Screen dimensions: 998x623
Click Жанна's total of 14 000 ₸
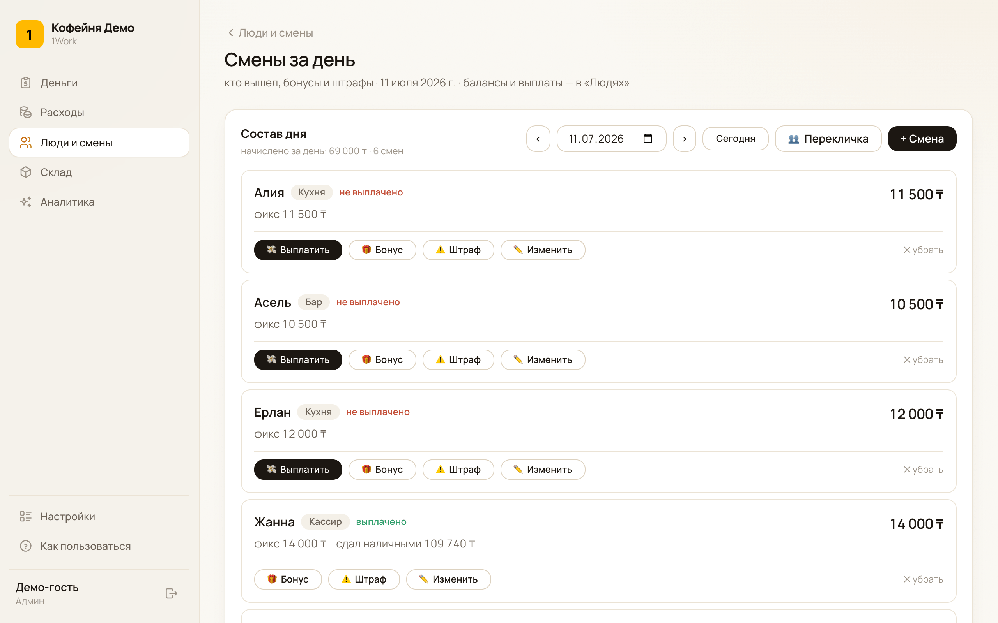click(x=917, y=524)
